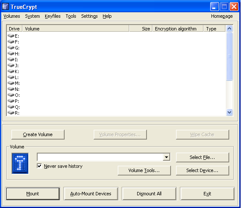Click the TrueCrypt logo in Volume group
Viewport: 241px width, 208px height.
pyautogui.click(x=20, y=163)
